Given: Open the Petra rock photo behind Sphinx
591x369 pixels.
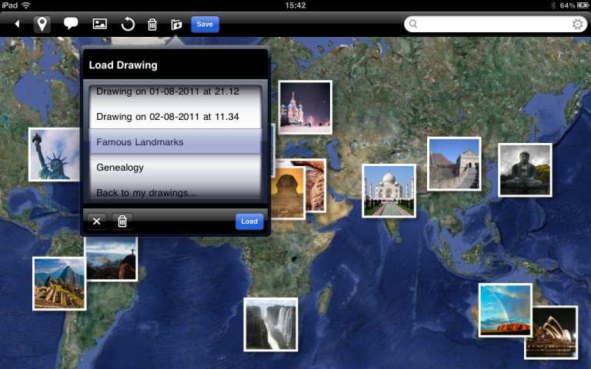Looking at the screenshot, I should click(x=315, y=185).
